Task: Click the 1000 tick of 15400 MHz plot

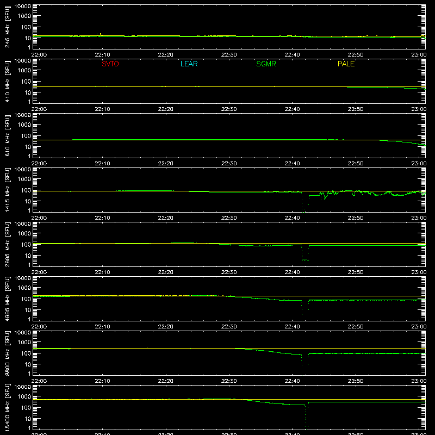Action: click(24, 397)
